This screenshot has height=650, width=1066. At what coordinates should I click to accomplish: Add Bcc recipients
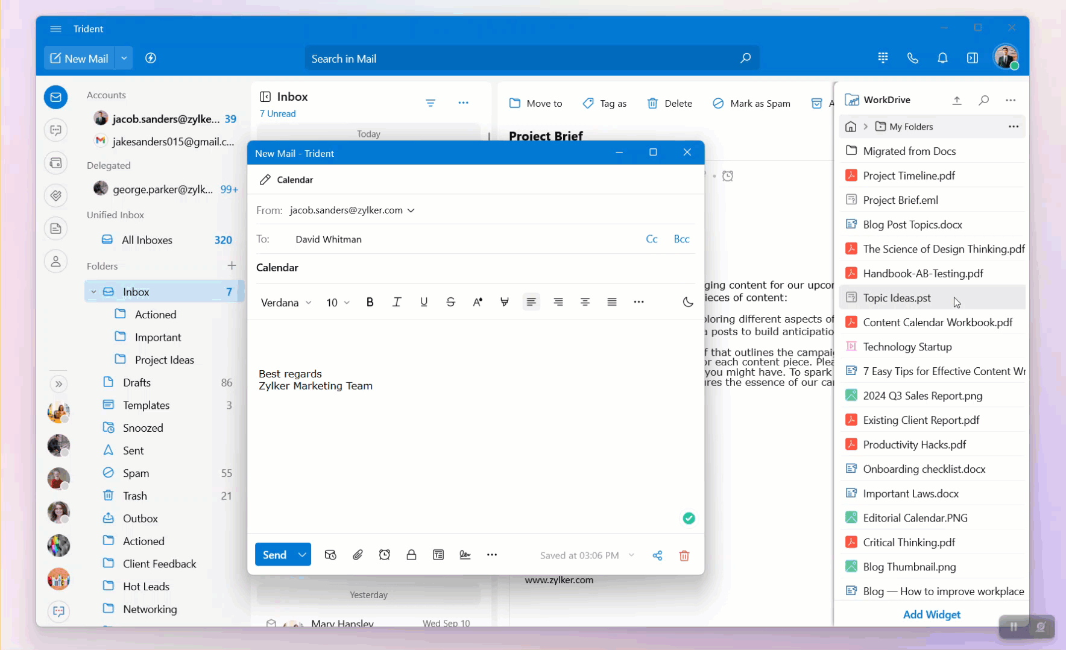point(681,239)
